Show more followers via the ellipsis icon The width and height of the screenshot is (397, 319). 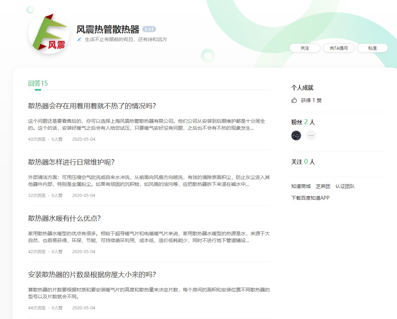coord(311,135)
